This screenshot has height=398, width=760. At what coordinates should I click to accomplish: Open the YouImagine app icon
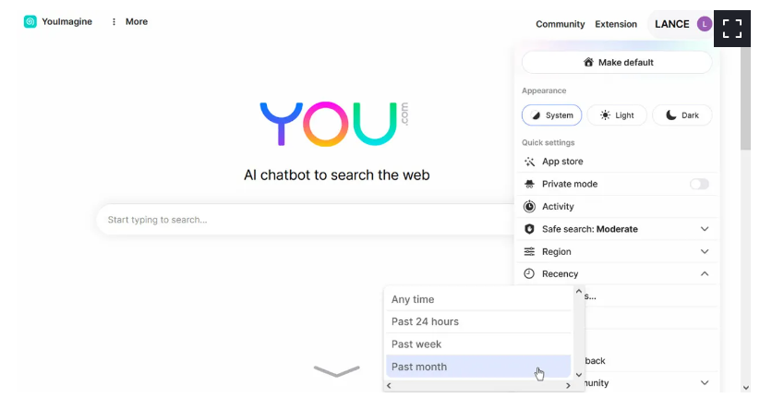coord(30,22)
